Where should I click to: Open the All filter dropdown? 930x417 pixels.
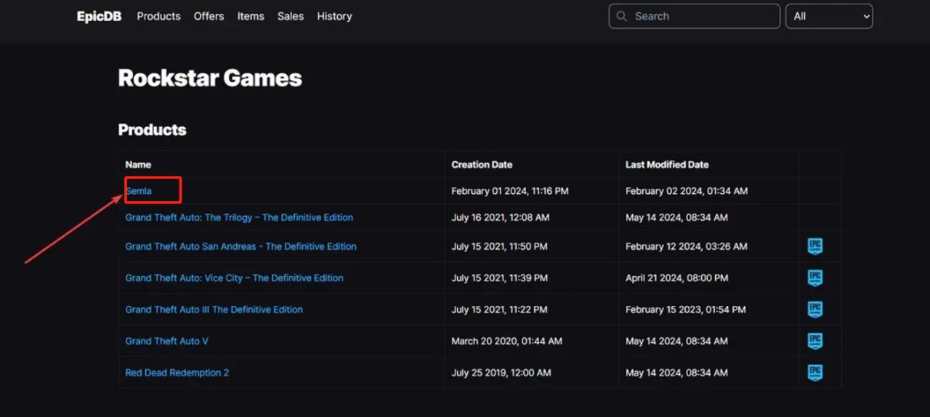(829, 16)
